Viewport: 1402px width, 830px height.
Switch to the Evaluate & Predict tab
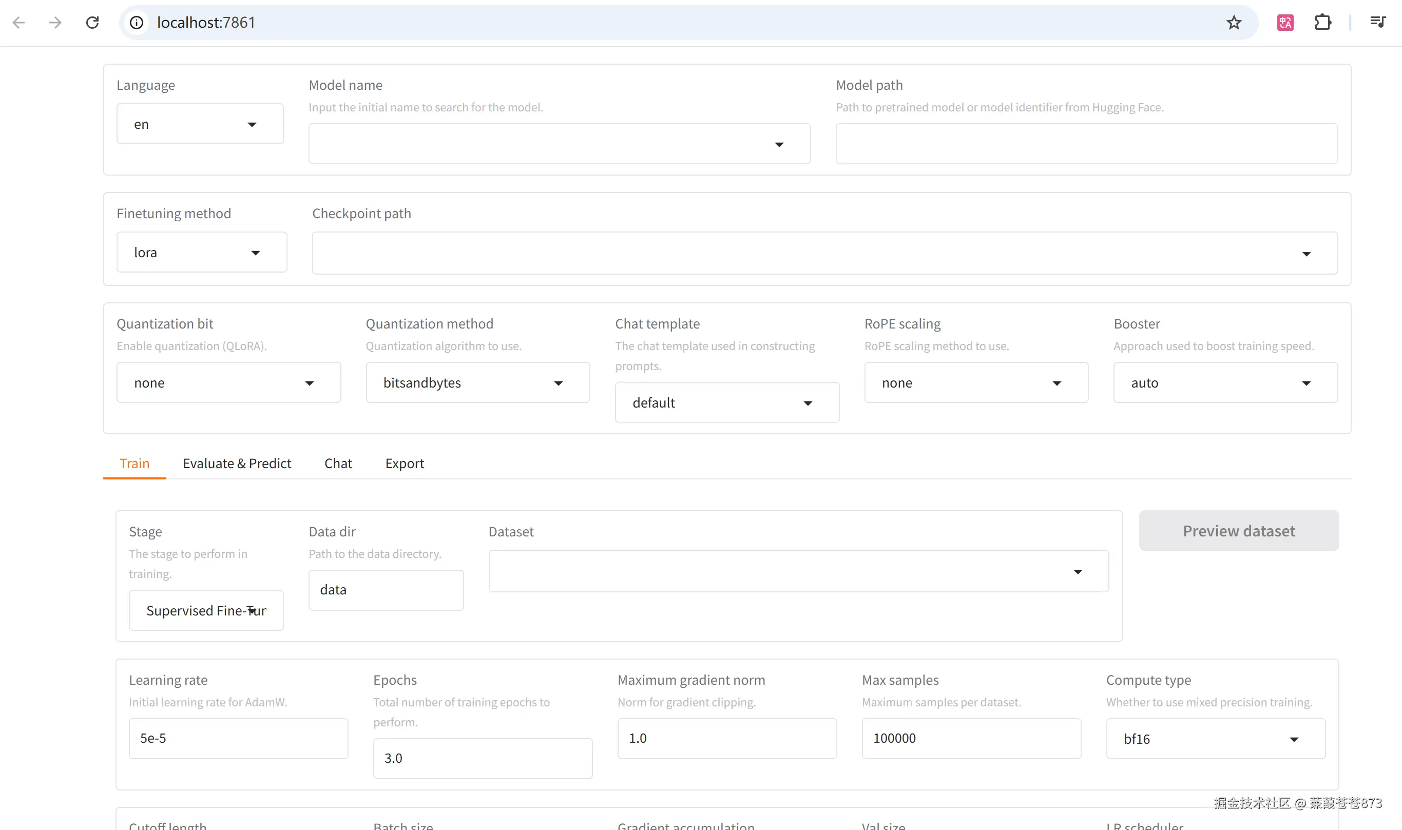pos(237,464)
